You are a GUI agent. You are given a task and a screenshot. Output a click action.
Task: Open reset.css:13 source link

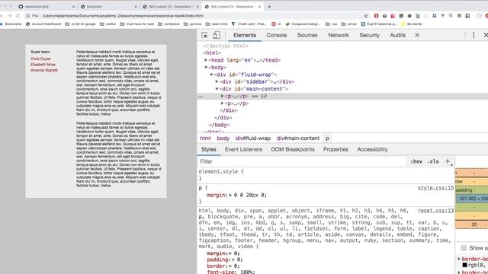coord(435,211)
